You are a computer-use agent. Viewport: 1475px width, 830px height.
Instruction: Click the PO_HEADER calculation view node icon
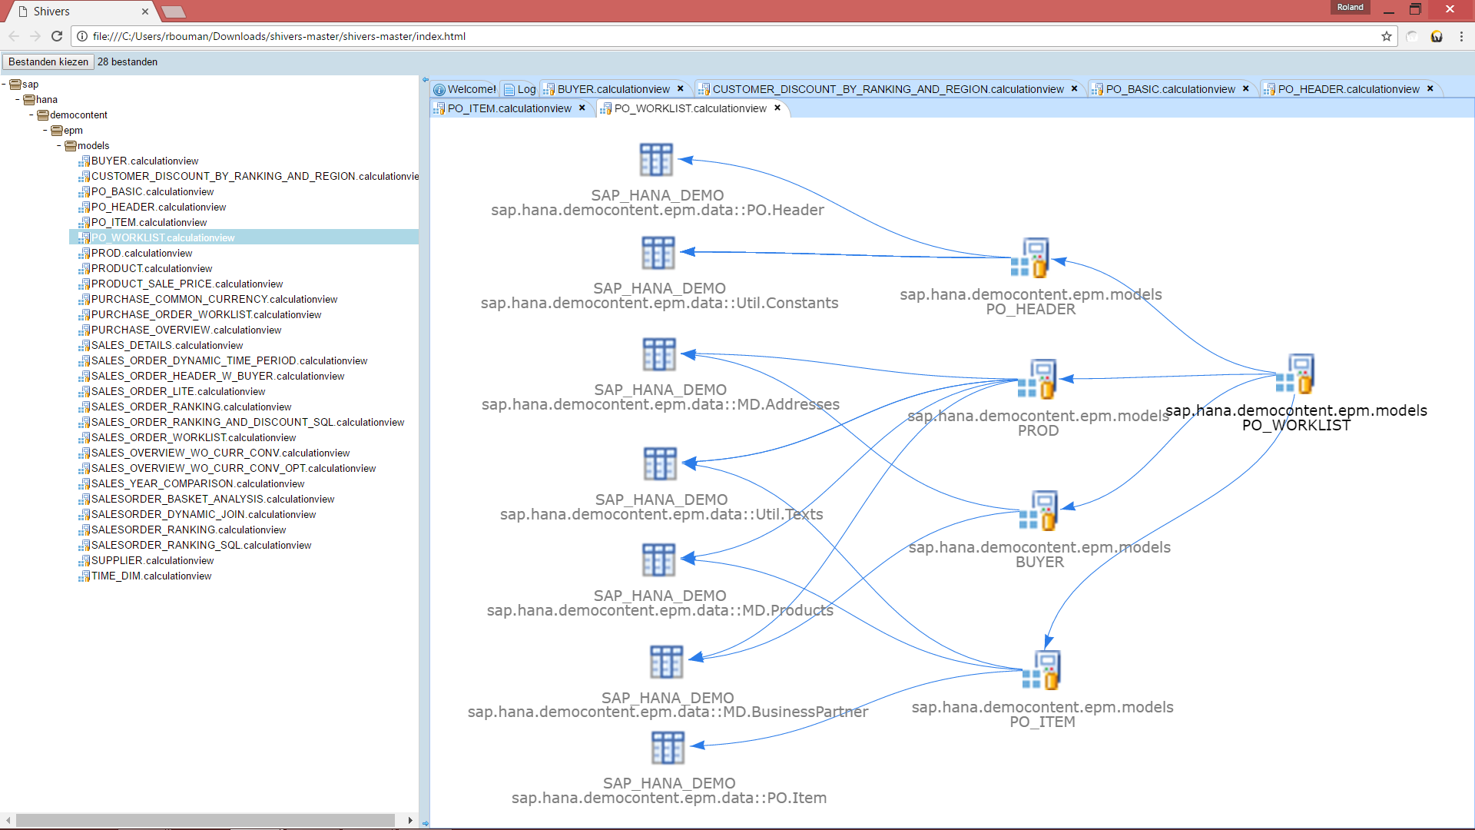pyautogui.click(x=1030, y=258)
